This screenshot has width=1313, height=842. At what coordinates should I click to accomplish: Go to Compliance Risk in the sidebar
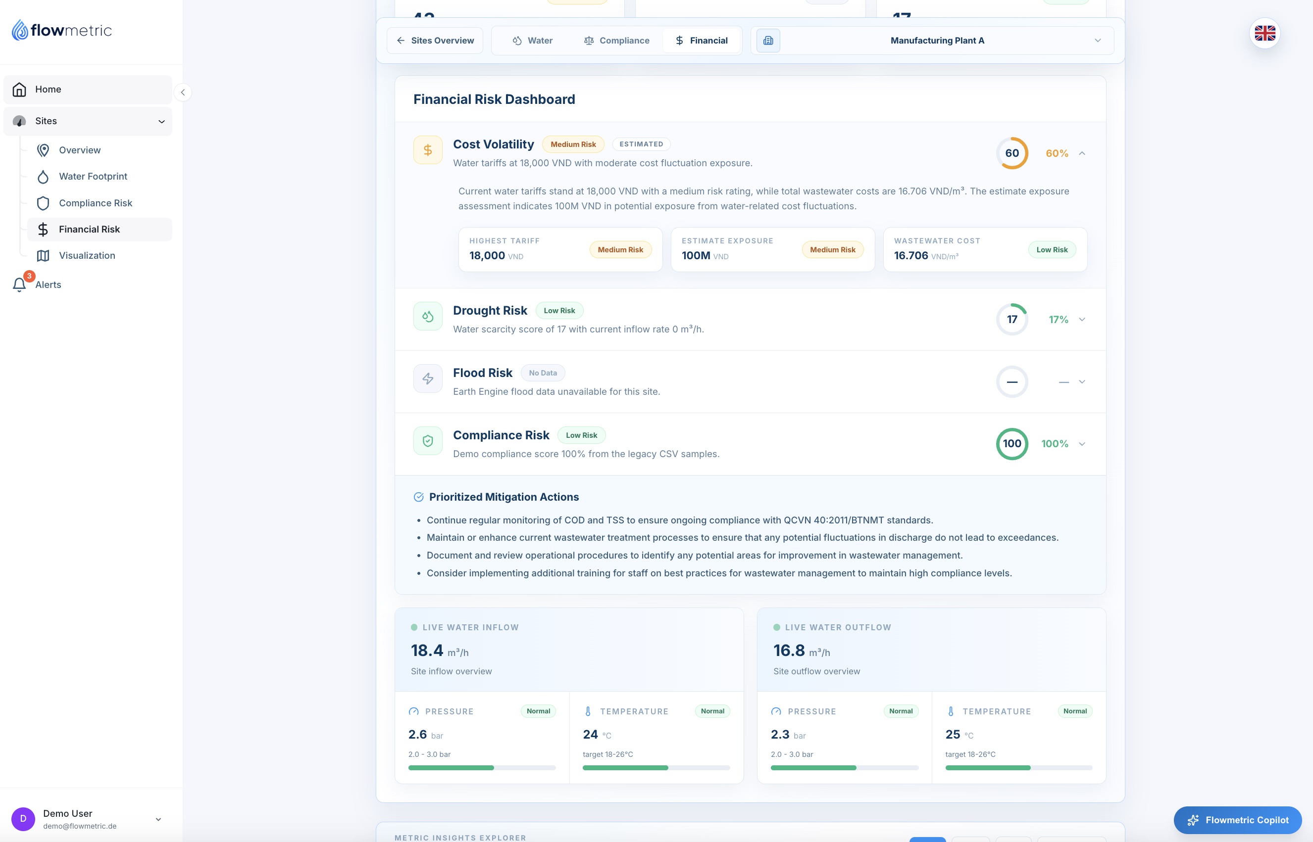pos(100,203)
